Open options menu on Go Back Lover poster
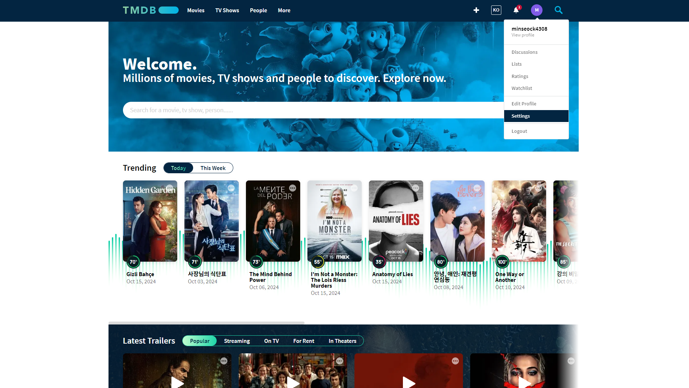Image resolution: width=689 pixels, height=388 pixels. click(477, 188)
